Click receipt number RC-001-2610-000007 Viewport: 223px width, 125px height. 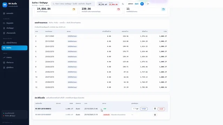coord(43,115)
